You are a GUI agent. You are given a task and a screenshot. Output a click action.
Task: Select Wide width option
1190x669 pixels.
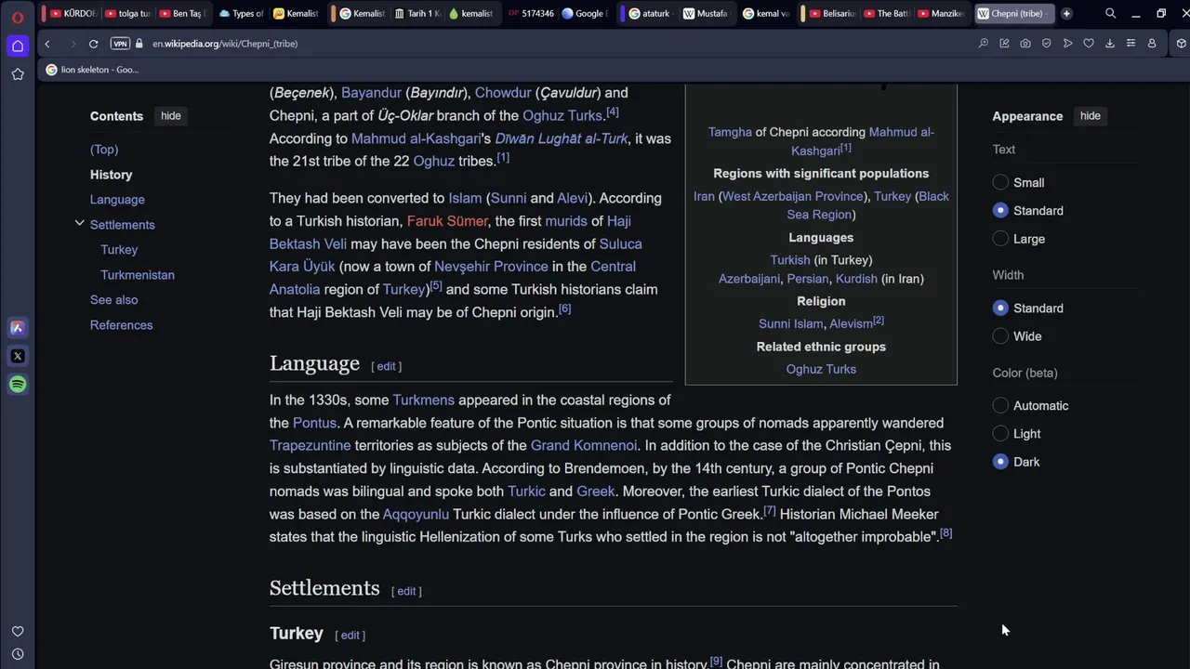point(1000,336)
